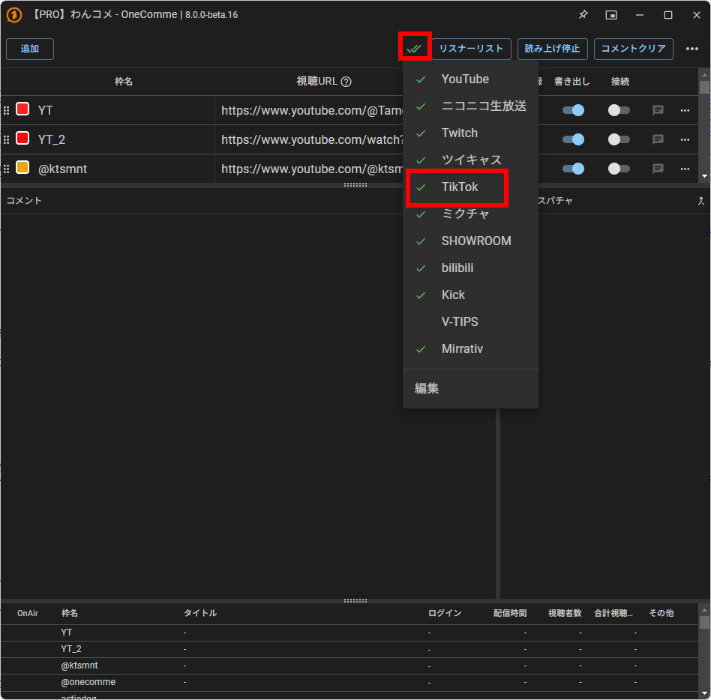Click the OneComme app logo icon
Screen dimensions: 711x700
pyautogui.click(x=14, y=15)
